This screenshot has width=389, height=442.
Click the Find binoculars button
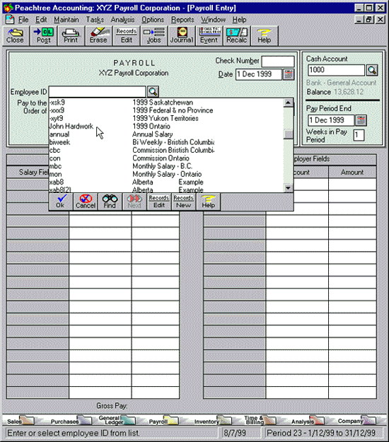[x=110, y=202]
